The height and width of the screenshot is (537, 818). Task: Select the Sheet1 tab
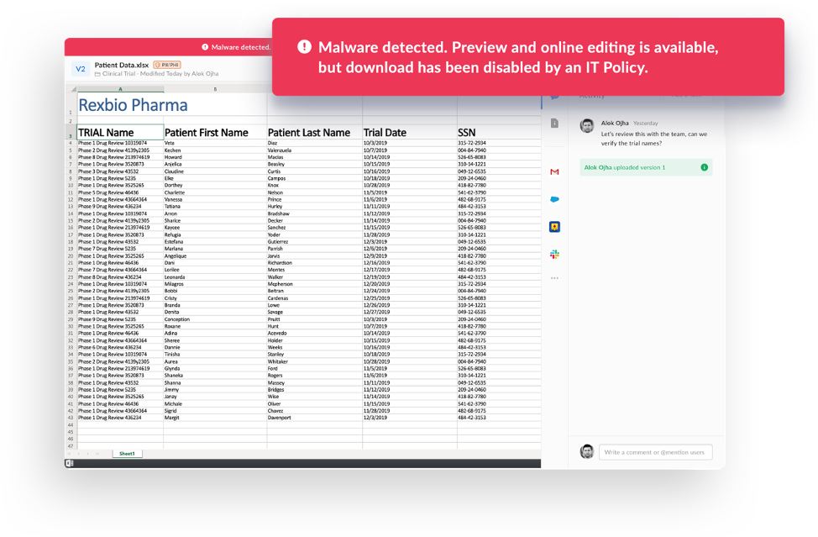point(128,454)
